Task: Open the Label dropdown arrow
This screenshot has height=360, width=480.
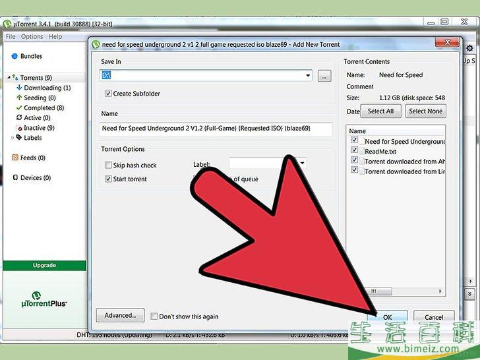Action: [302, 163]
